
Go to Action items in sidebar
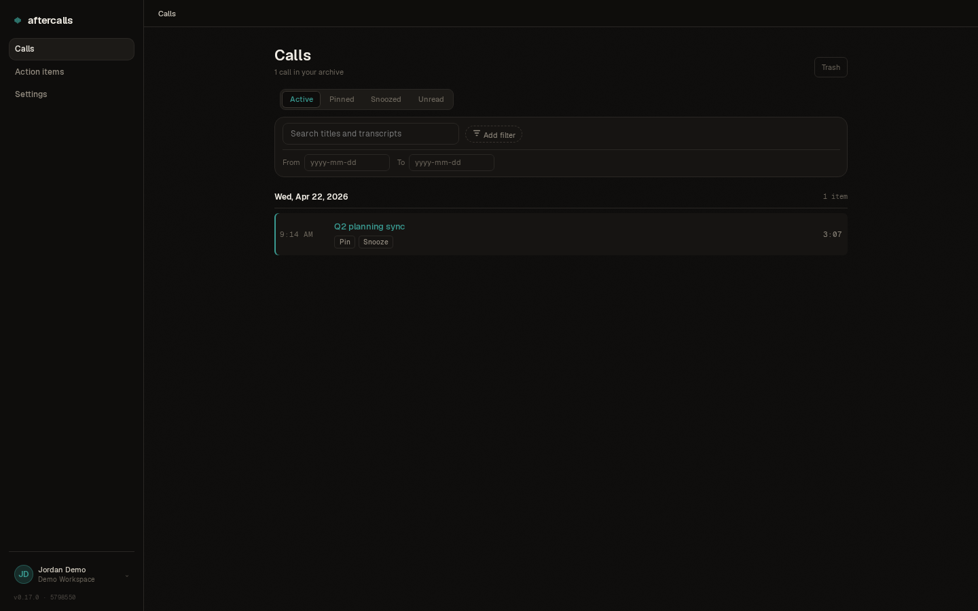pos(71,72)
